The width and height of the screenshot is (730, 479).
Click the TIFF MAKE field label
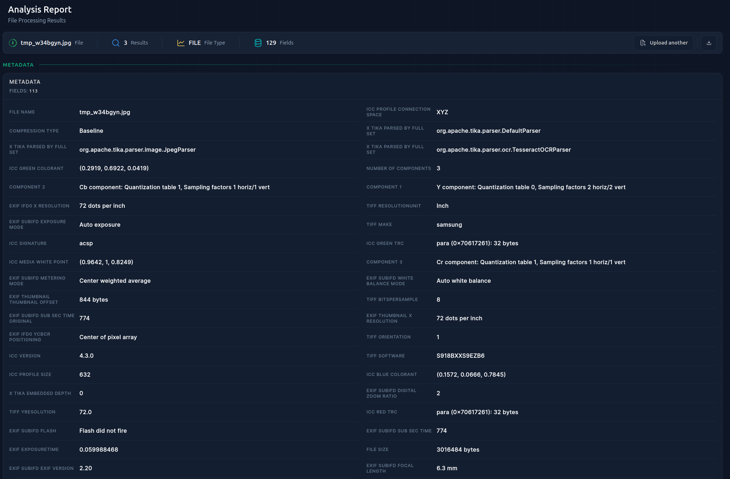(379, 225)
